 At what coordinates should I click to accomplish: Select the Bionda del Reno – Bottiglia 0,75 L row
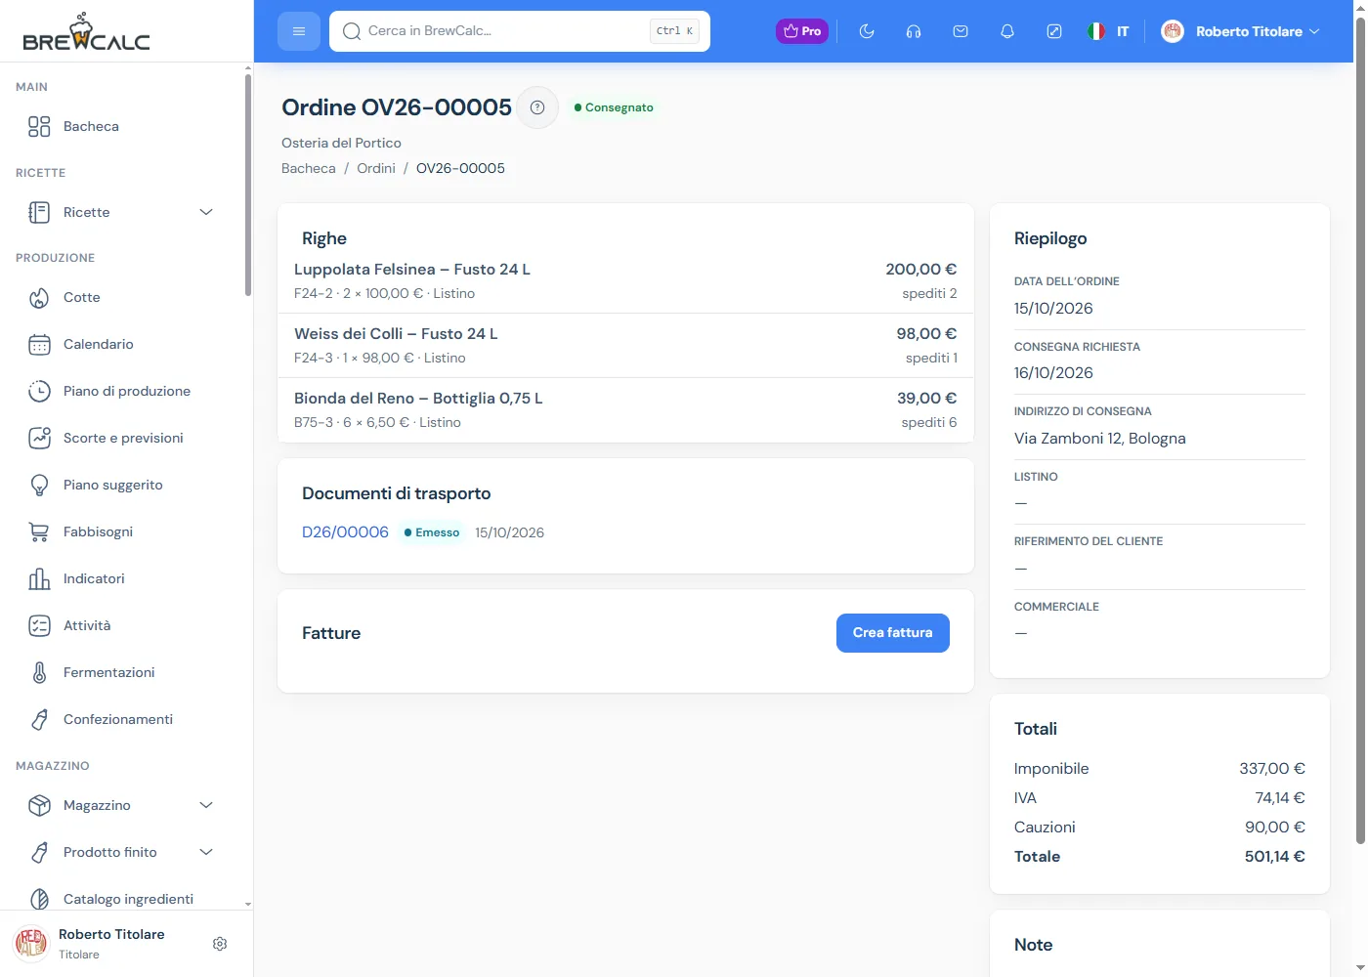coord(625,410)
